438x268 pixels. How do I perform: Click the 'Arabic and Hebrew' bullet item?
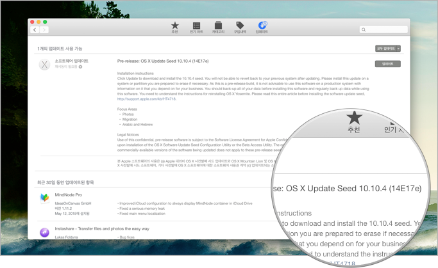[137, 125]
